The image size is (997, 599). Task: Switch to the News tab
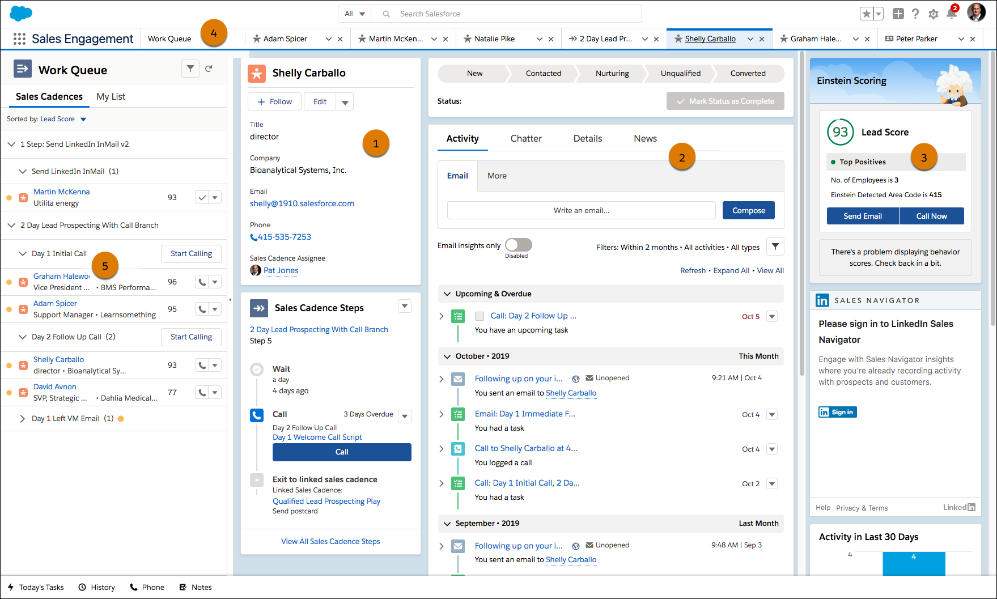point(646,139)
